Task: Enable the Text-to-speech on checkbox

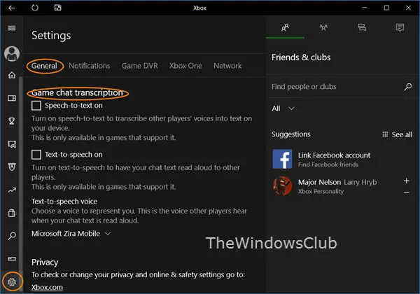Action: [36, 155]
